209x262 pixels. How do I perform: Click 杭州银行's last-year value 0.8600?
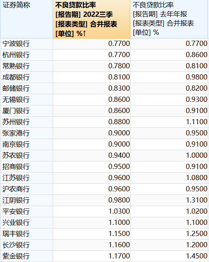coord(197,55)
